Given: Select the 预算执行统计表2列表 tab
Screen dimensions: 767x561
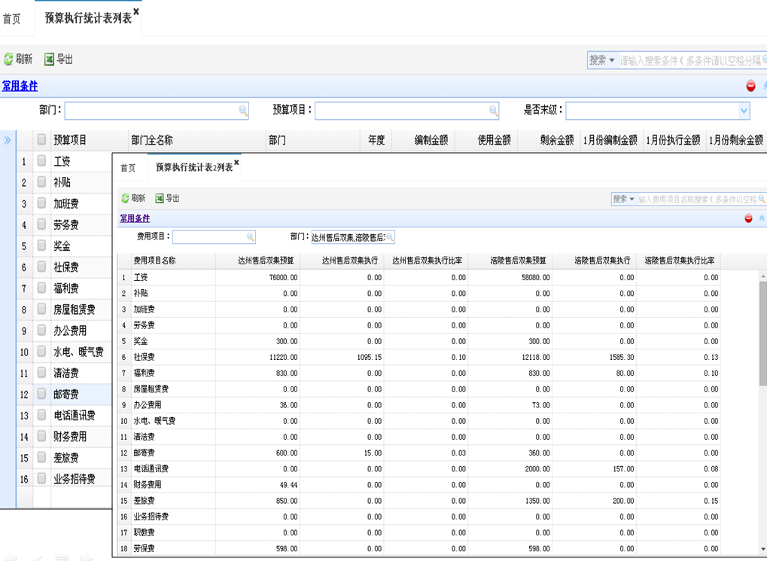Looking at the screenshot, I should (x=193, y=168).
